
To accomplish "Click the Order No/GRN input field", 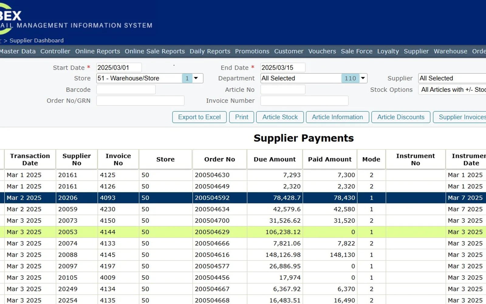I will (140, 101).
